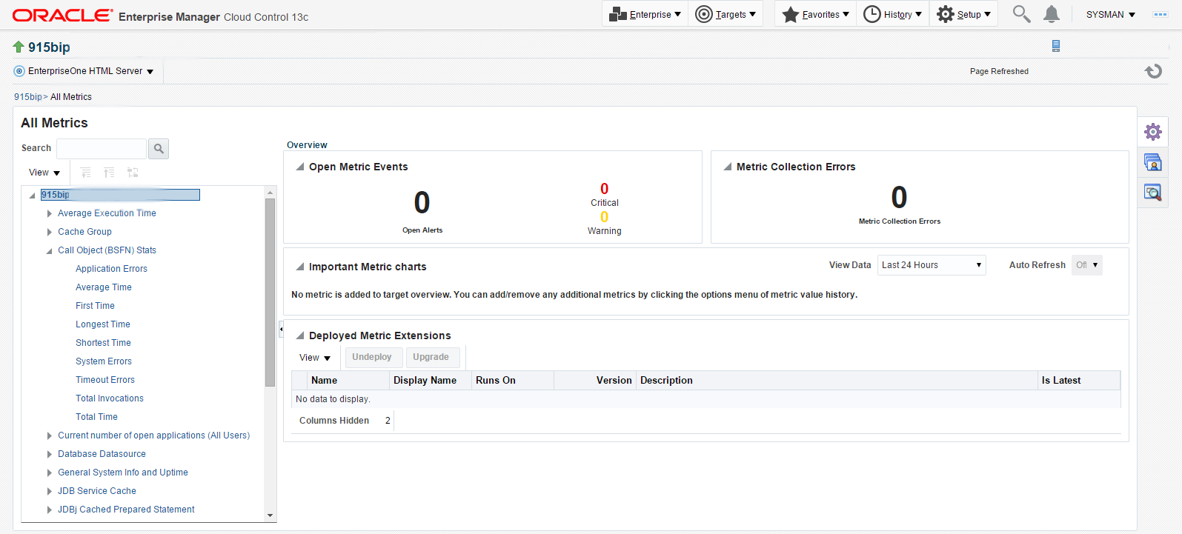
Task: Open the View dropdown above the metrics tree
Action: point(44,173)
